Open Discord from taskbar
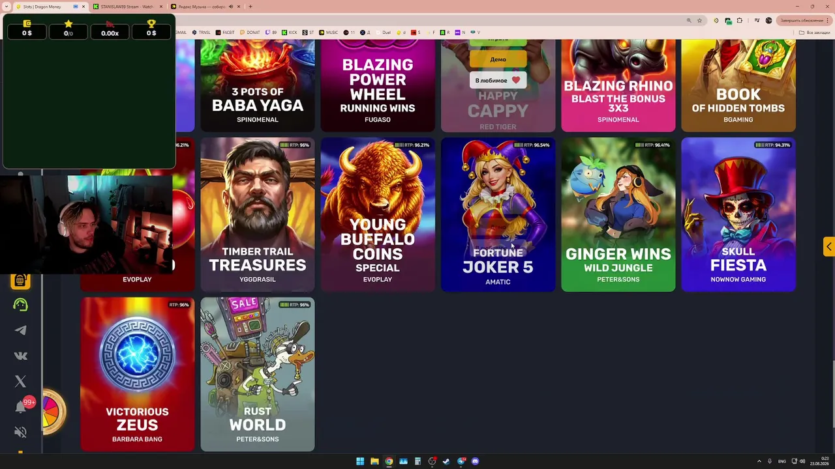 (x=475, y=461)
